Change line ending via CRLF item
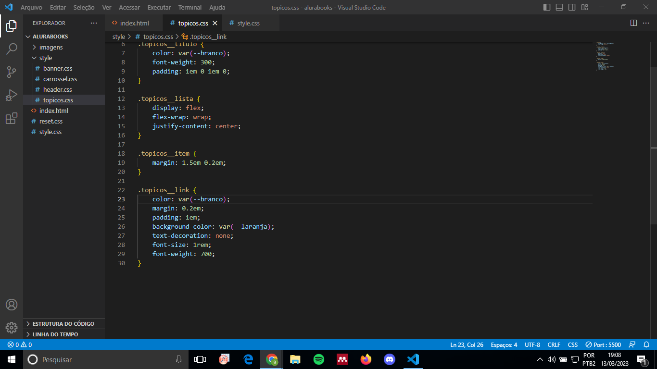Image resolution: width=657 pixels, height=369 pixels. tap(554, 344)
